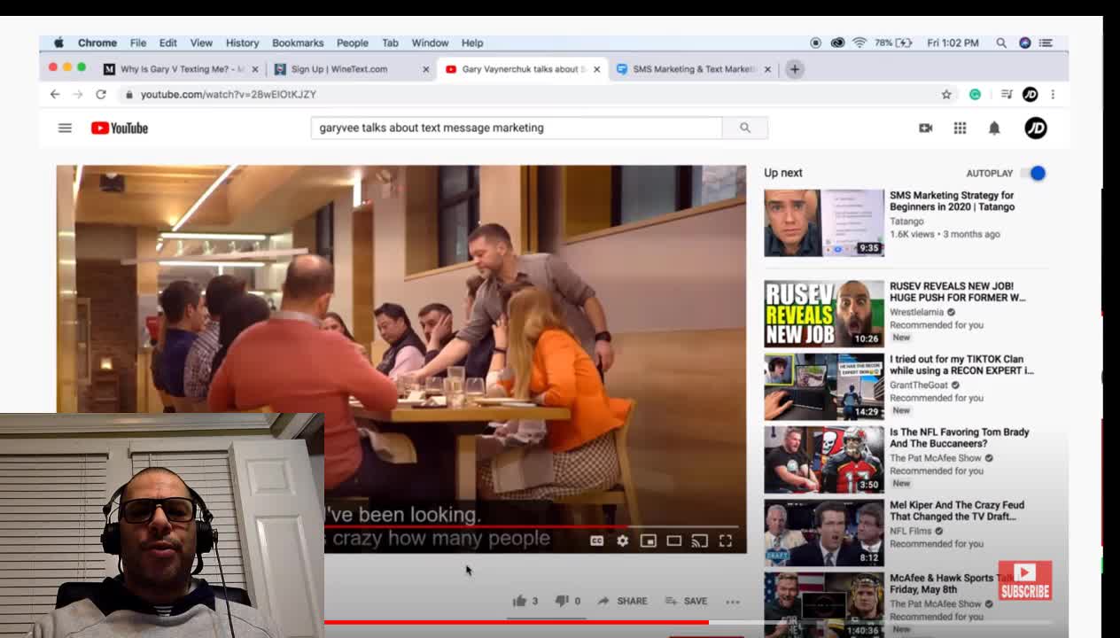Toggle closed captions on the player

(596, 541)
